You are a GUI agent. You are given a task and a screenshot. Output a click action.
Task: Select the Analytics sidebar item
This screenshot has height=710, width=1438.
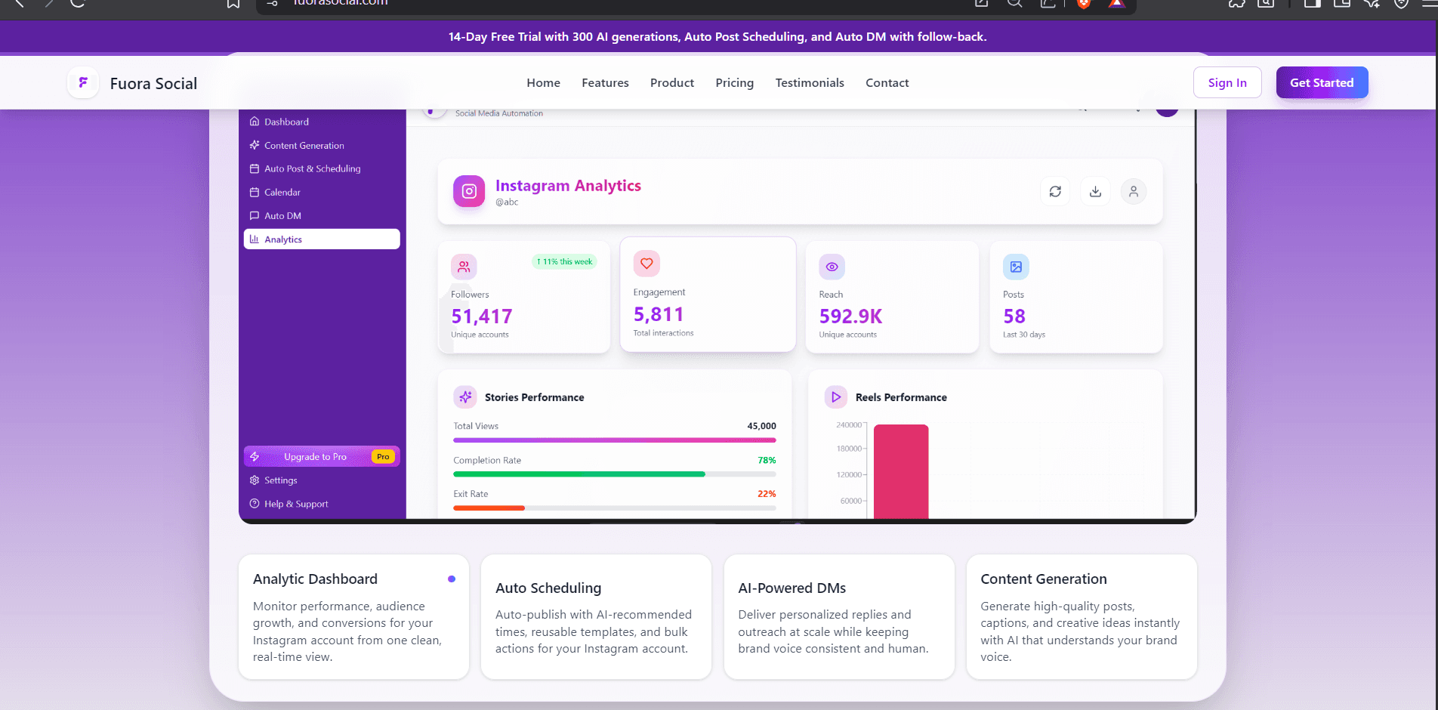click(322, 239)
